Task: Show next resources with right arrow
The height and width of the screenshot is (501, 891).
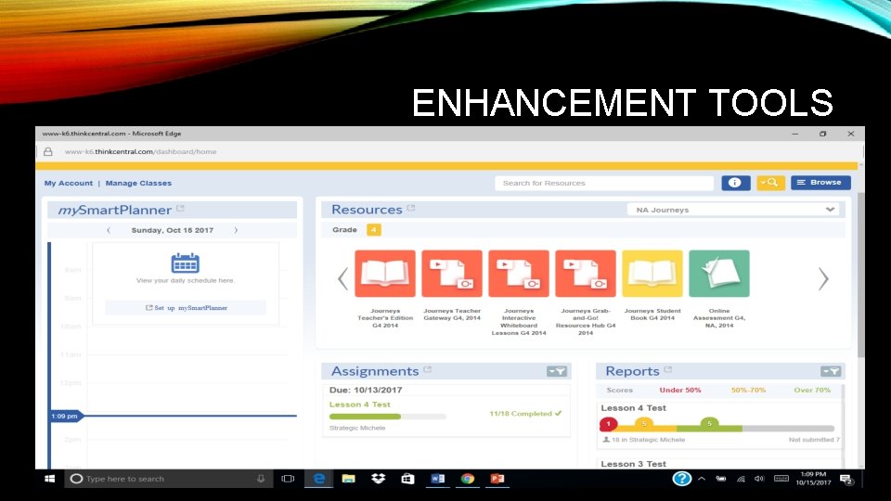Action: 823,279
